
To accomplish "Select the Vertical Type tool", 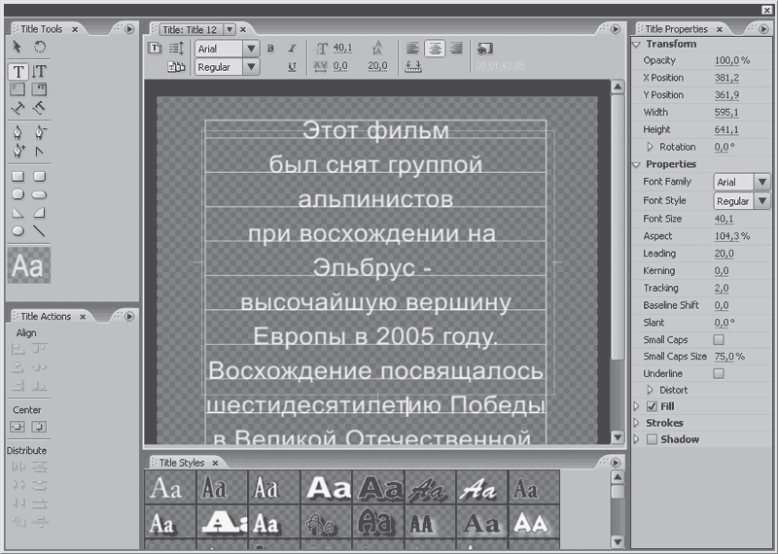I will pos(39,71).
